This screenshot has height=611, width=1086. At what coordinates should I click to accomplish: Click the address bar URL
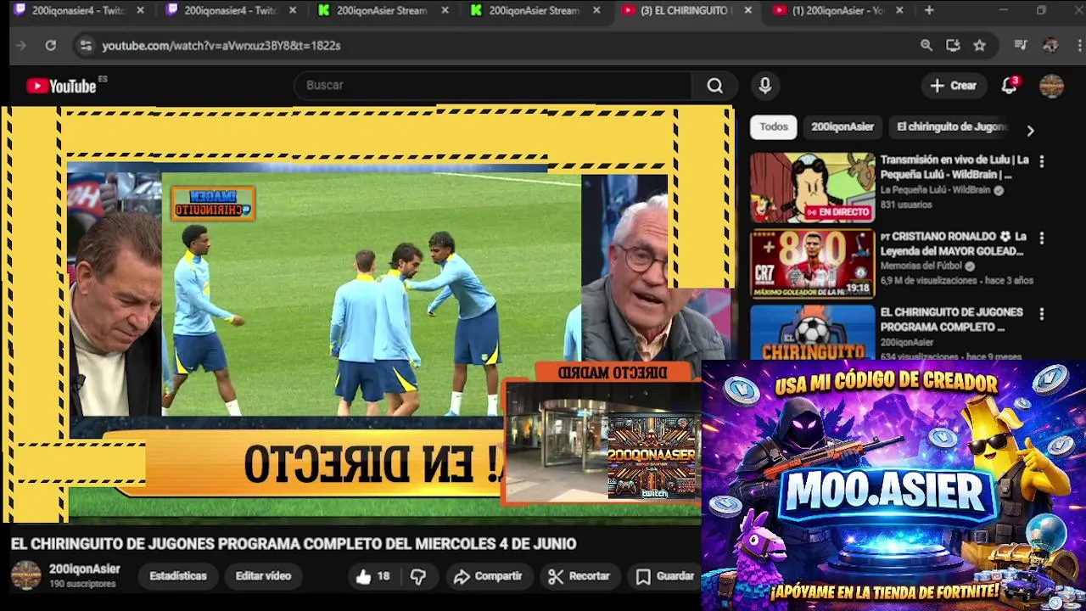221,46
